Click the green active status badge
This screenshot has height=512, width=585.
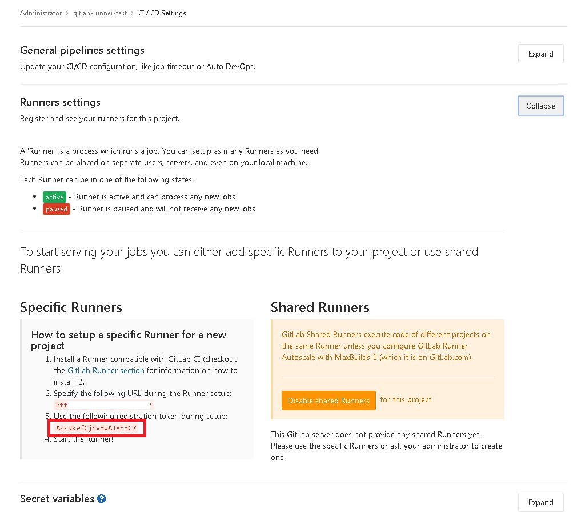point(54,197)
